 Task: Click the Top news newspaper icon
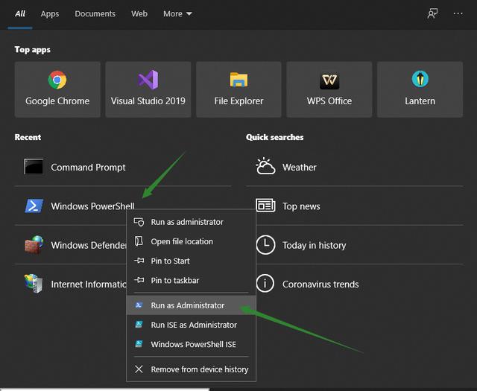point(265,206)
